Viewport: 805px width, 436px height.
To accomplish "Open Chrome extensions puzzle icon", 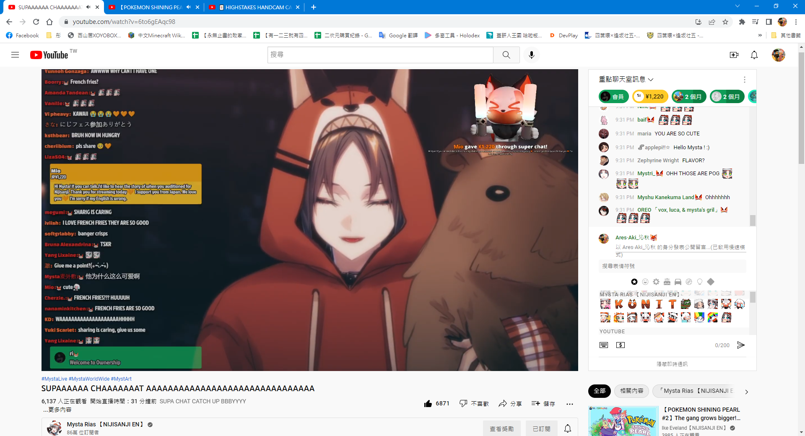I will [742, 22].
